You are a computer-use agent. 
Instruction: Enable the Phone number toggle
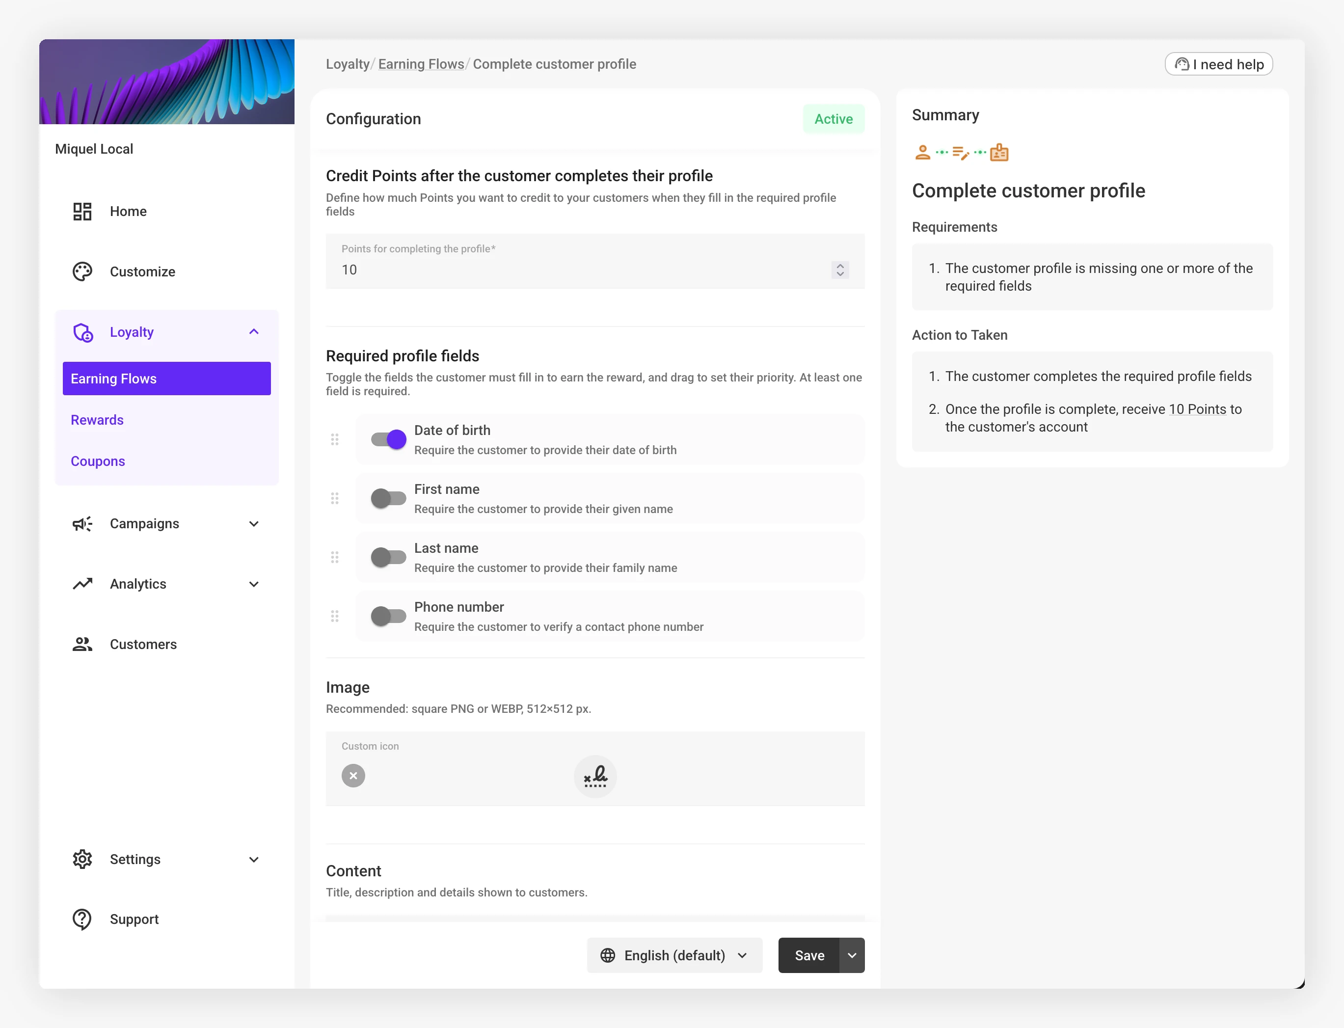[x=388, y=616]
